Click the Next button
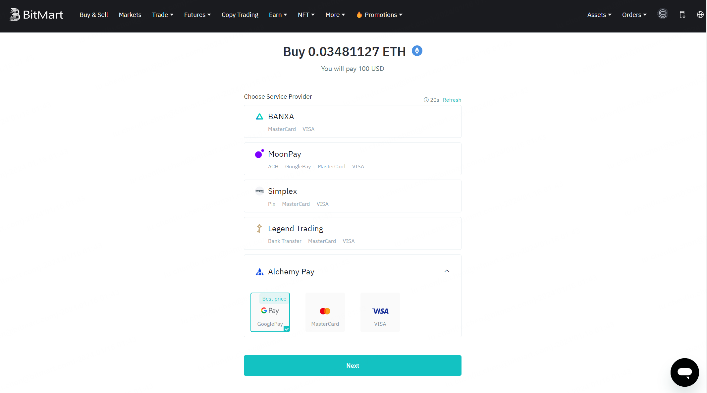 [x=353, y=365]
